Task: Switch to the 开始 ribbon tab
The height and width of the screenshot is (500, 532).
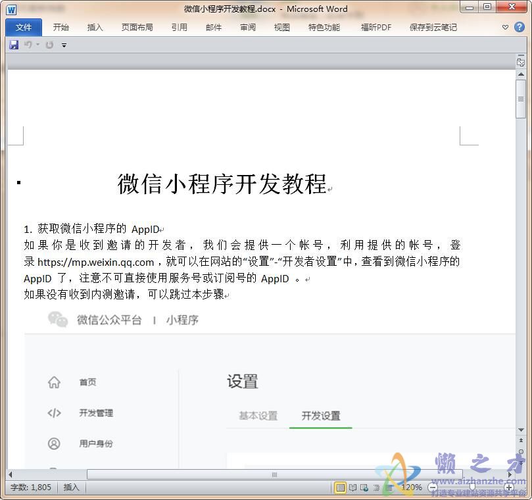Action: [61, 27]
